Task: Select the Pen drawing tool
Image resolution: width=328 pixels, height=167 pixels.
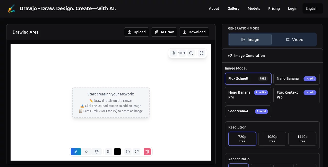Action: [76, 152]
